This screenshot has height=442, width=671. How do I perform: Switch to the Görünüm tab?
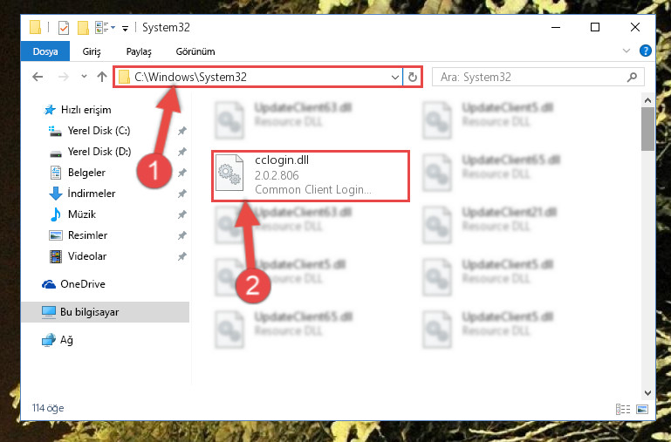pyautogui.click(x=195, y=51)
